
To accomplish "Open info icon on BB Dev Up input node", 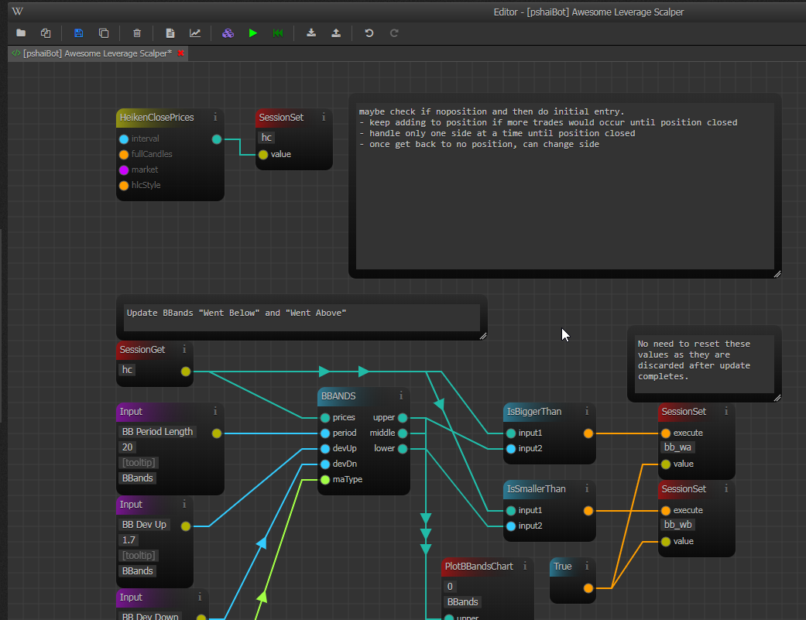I will pyautogui.click(x=184, y=504).
